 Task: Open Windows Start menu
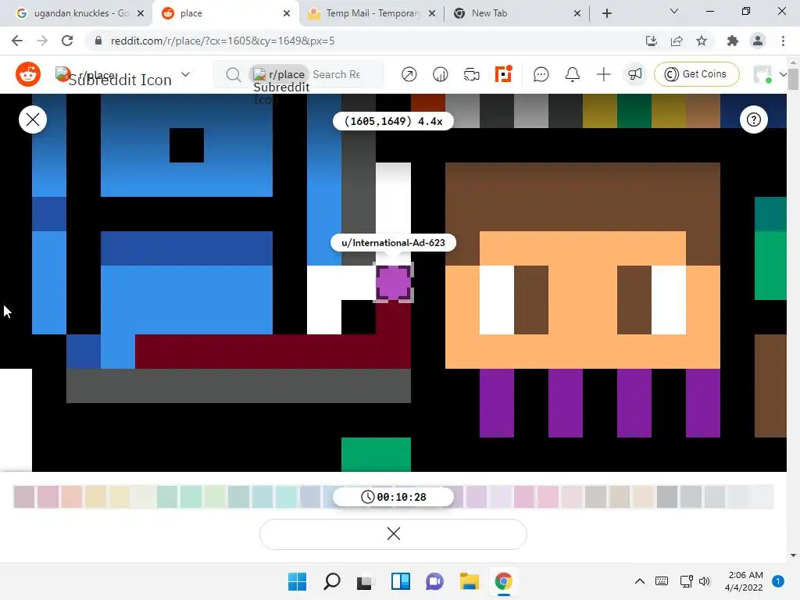tap(297, 581)
